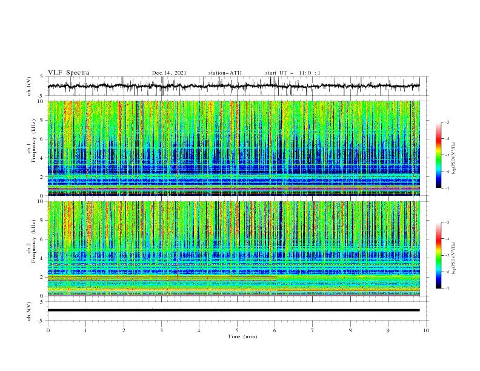Click the "6" kHz tick on the ch.2 frequency axis
This screenshot has width=480, height=371.
43,239
